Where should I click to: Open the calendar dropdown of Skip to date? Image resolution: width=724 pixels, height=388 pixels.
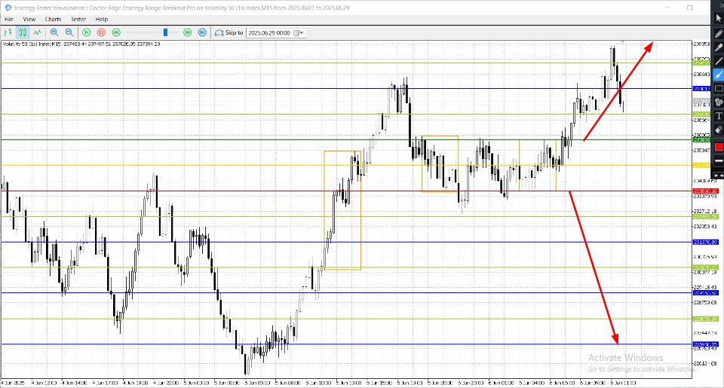[x=299, y=33]
